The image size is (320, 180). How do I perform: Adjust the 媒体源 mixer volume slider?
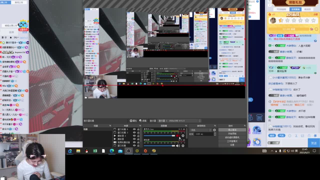[159, 146]
